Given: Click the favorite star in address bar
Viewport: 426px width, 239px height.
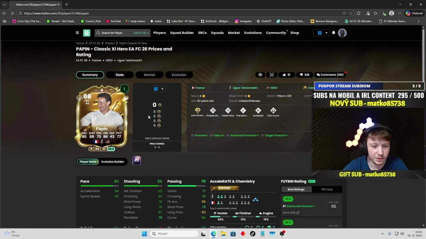Looking at the screenshot, I should pos(350,13).
